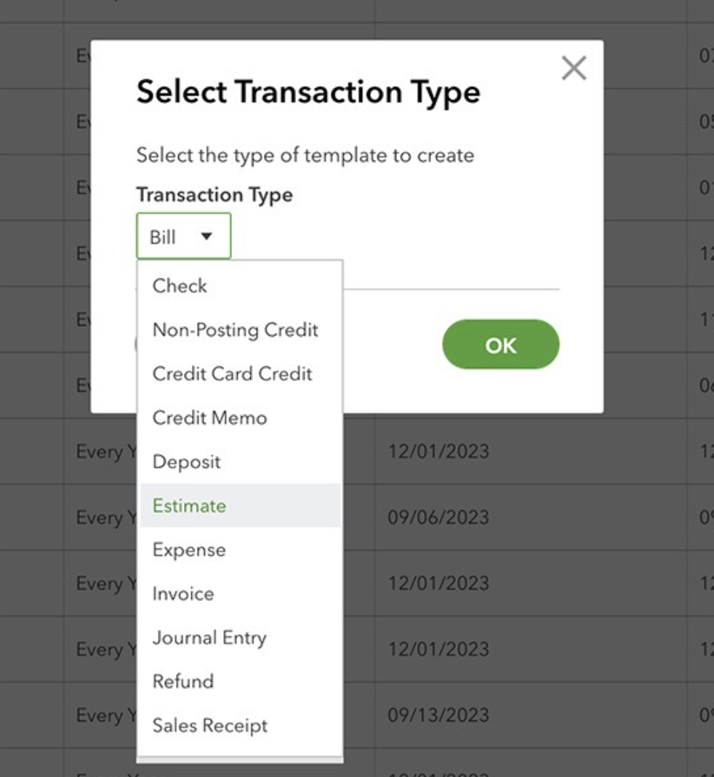Click the 09/06/2023 date cell
714x777 pixels.
[438, 517]
